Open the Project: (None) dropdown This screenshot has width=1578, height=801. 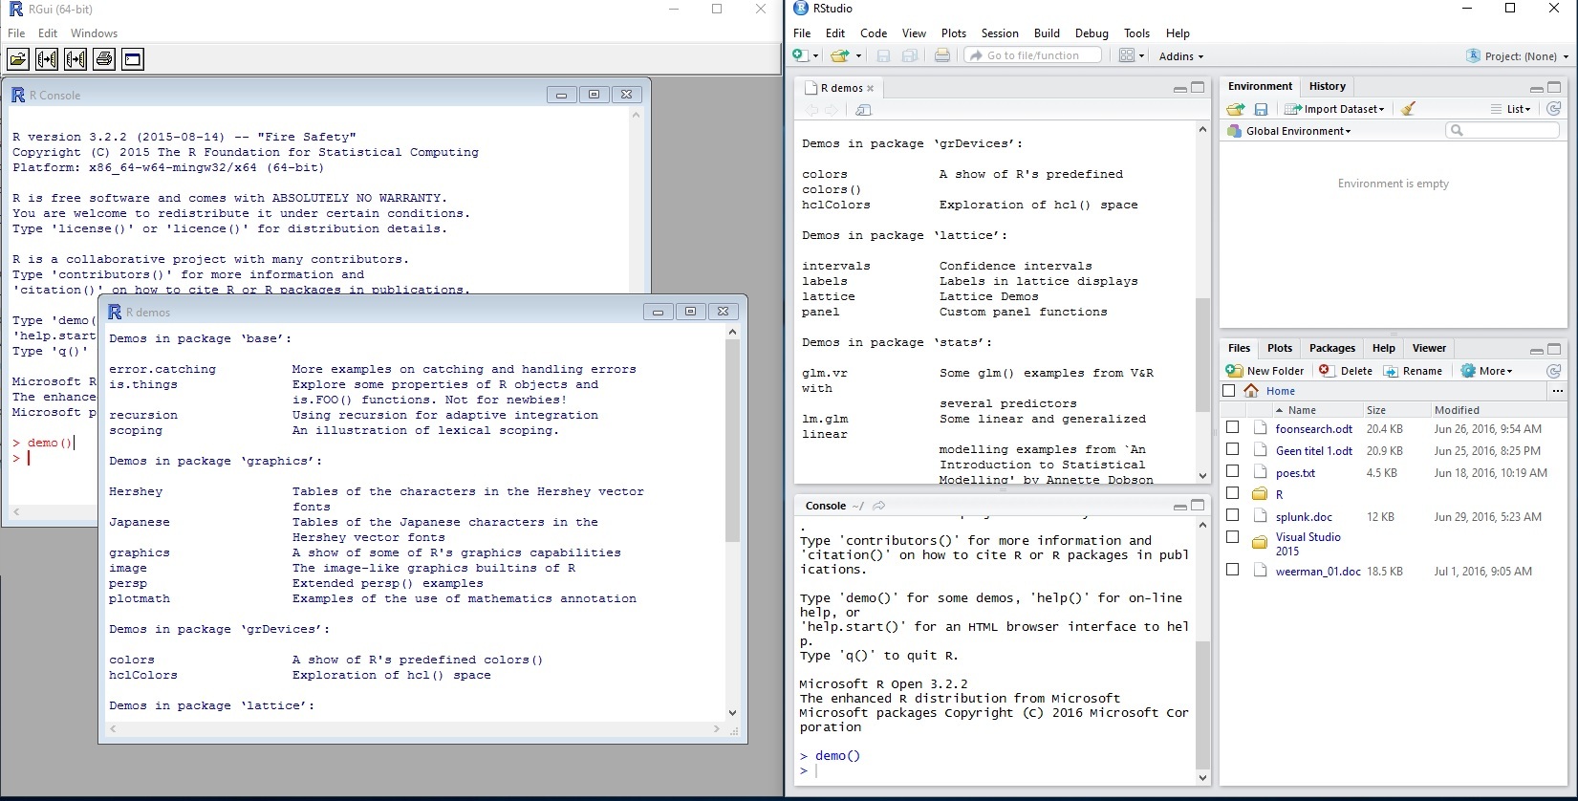coord(1518,56)
